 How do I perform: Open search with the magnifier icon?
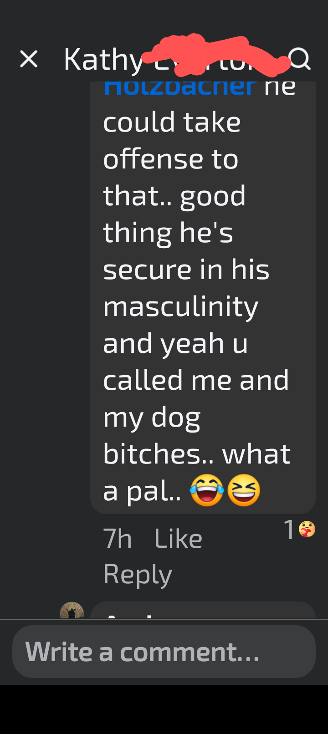coord(300,59)
